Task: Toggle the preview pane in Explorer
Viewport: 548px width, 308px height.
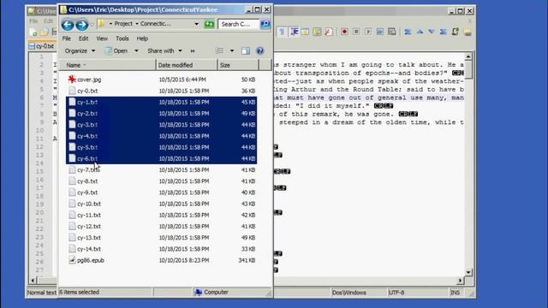Action: point(246,51)
